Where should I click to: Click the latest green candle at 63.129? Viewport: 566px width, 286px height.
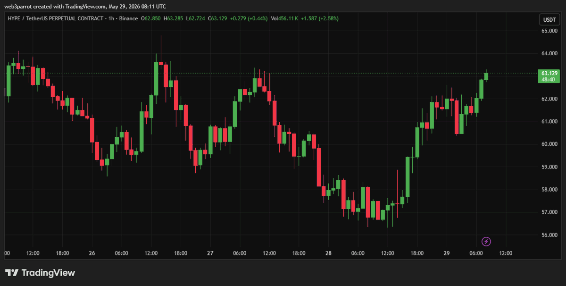coord(486,76)
